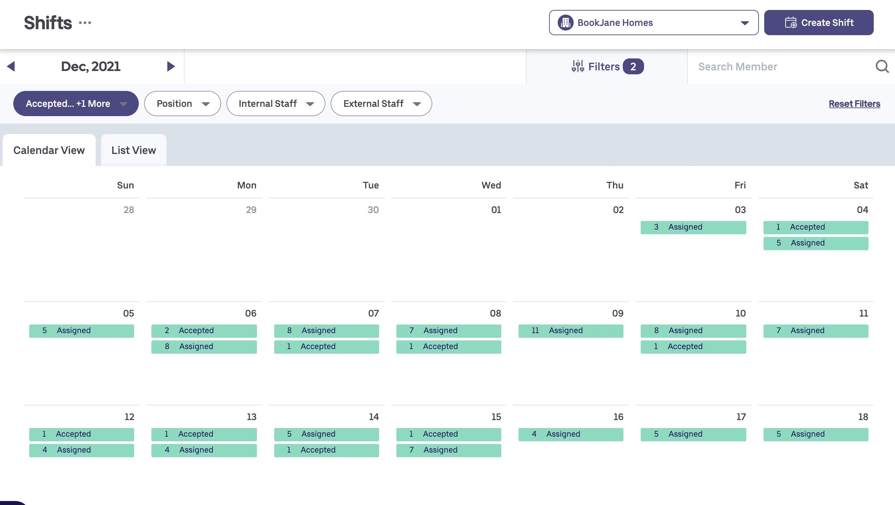Viewport: 895px width, 505px height.
Task: Go to next month arrow
Action: 171,66
